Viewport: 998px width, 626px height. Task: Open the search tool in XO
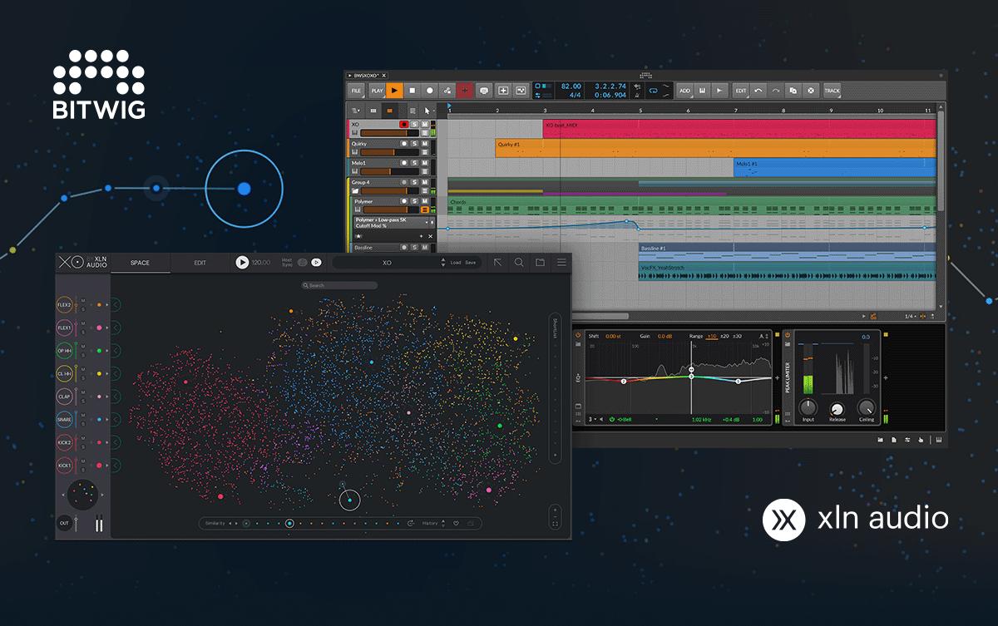518,262
